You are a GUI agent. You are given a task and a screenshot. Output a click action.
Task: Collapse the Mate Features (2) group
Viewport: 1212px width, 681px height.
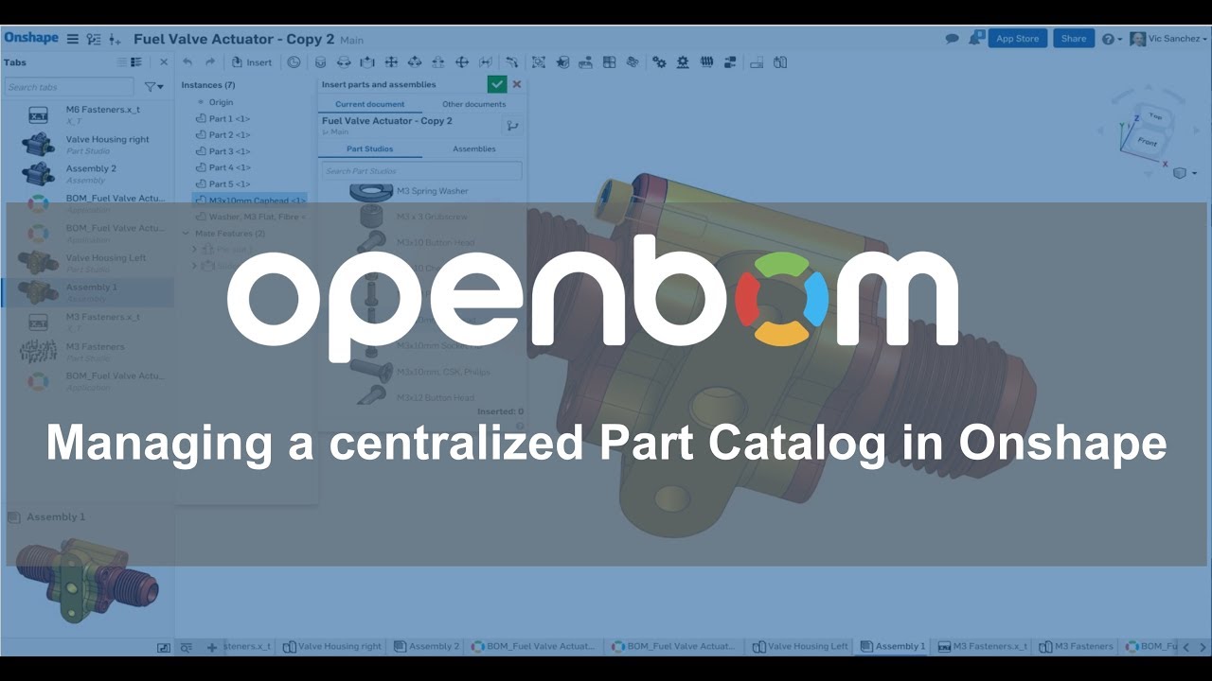click(186, 234)
